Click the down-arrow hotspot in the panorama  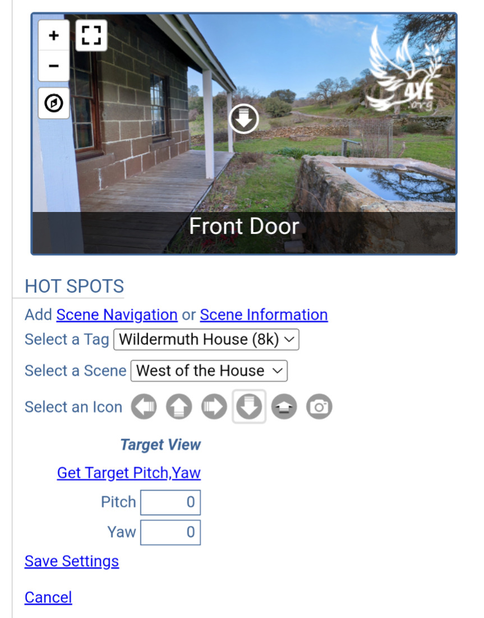click(x=243, y=119)
